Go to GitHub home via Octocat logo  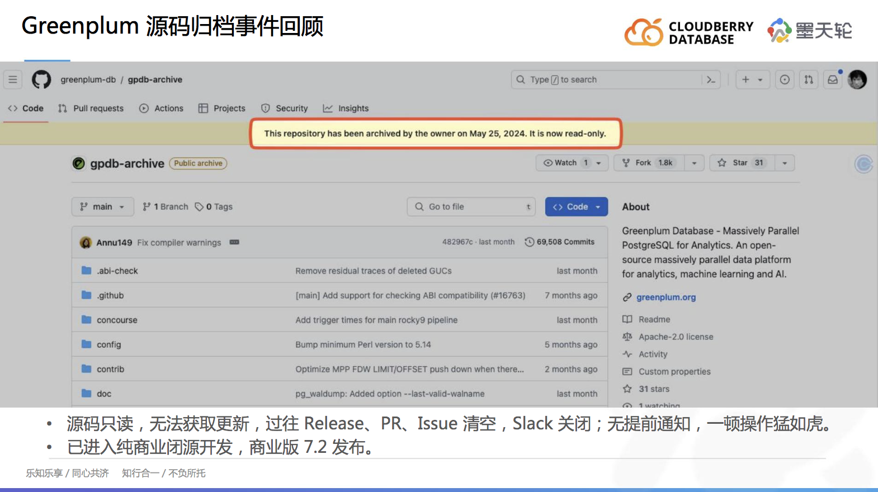click(x=41, y=79)
